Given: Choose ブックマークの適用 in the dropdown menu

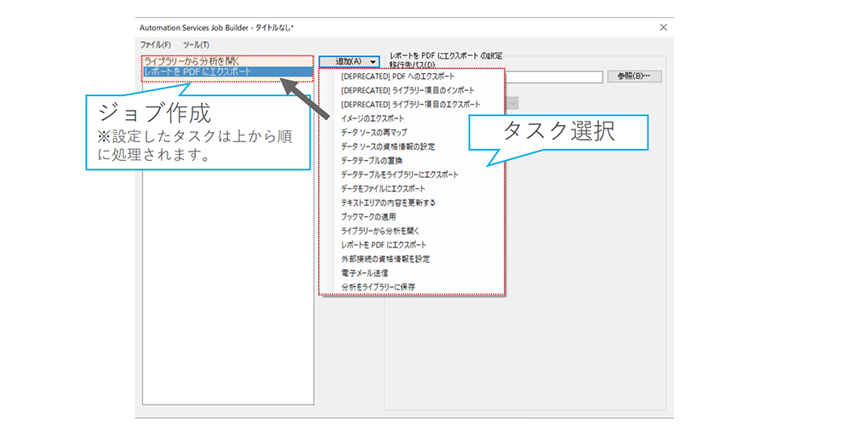Looking at the screenshot, I should click(x=368, y=216).
